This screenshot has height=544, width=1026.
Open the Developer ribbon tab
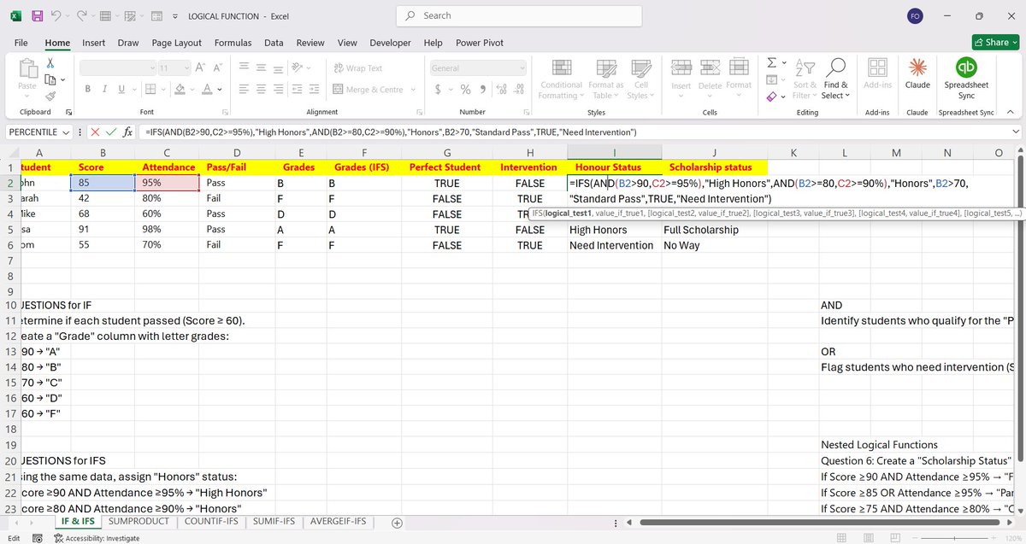[391, 43]
